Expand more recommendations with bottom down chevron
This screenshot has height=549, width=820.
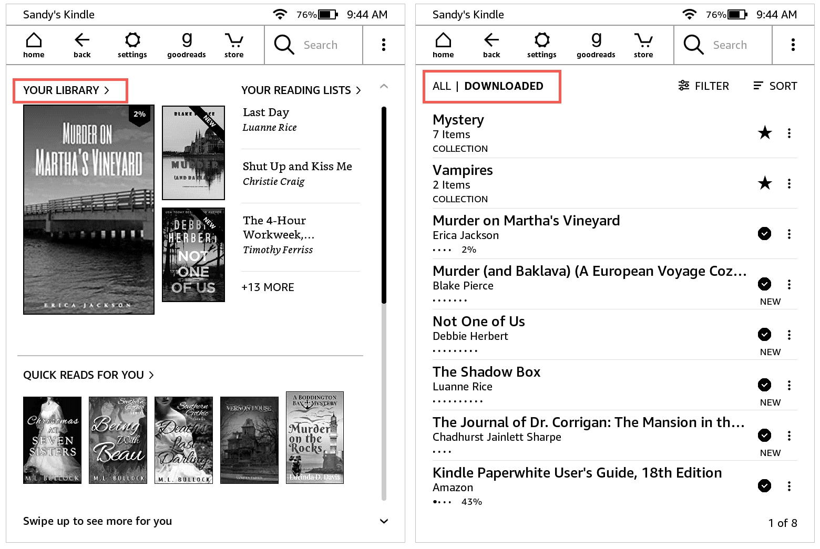384,521
